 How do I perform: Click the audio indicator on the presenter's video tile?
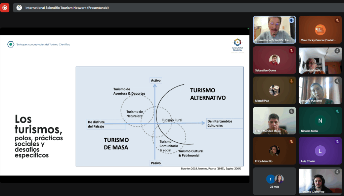tap(292, 20)
